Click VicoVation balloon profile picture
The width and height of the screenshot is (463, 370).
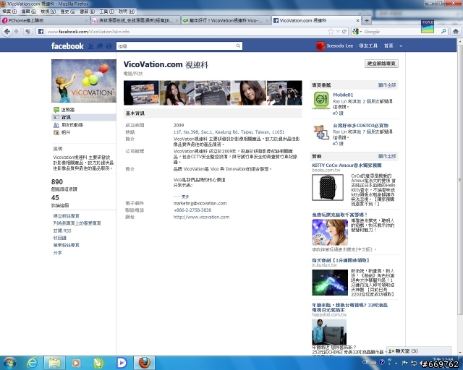84,81
